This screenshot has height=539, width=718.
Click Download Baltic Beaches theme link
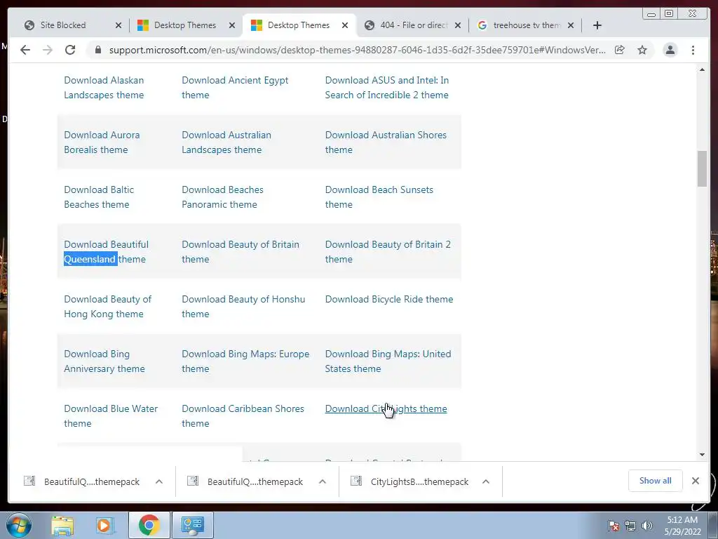pos(99,197)
